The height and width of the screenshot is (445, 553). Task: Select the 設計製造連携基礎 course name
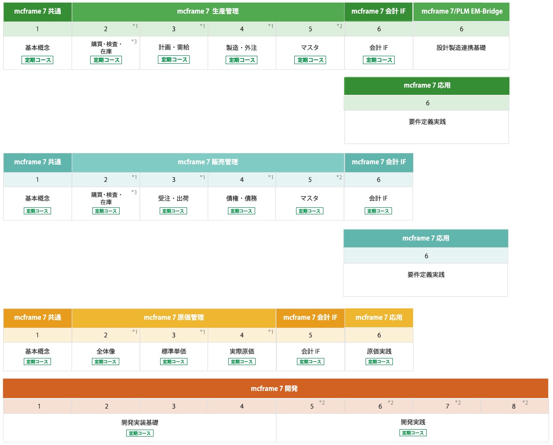click(x=461, y=48)
